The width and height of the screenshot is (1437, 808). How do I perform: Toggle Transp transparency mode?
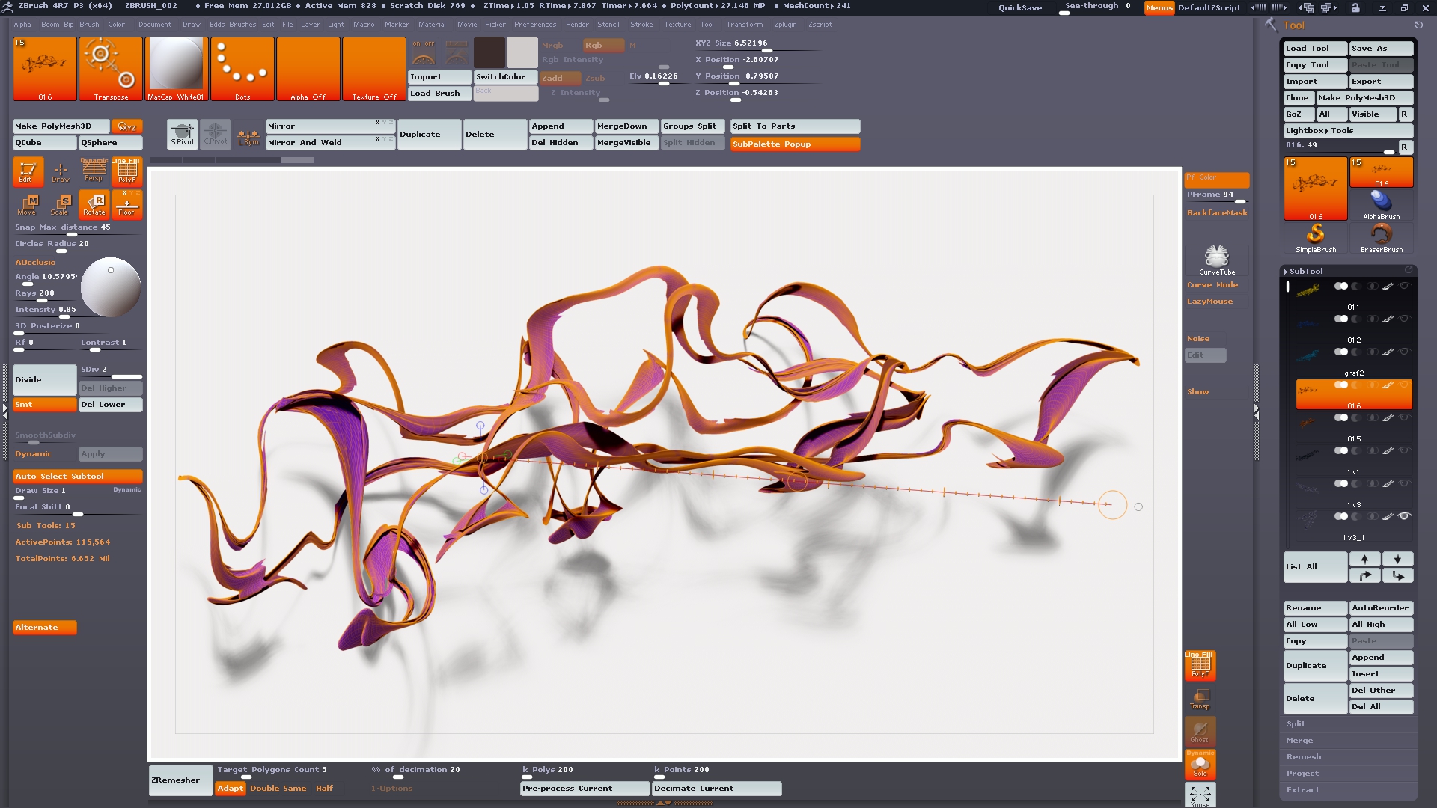[1200, 699]
